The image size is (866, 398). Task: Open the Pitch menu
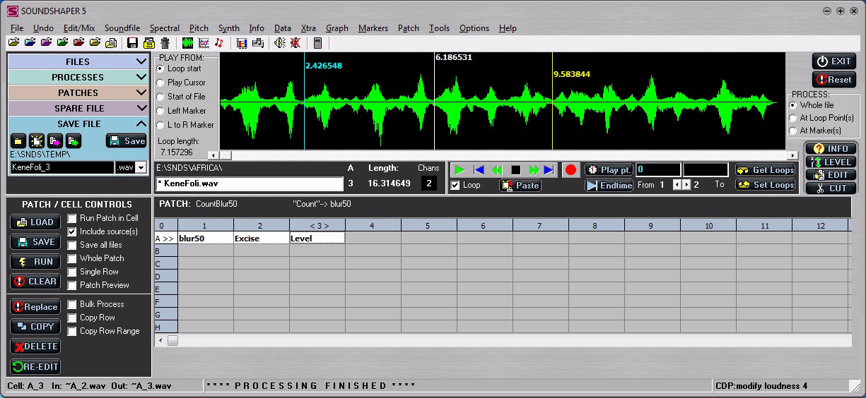pos(200,28)
